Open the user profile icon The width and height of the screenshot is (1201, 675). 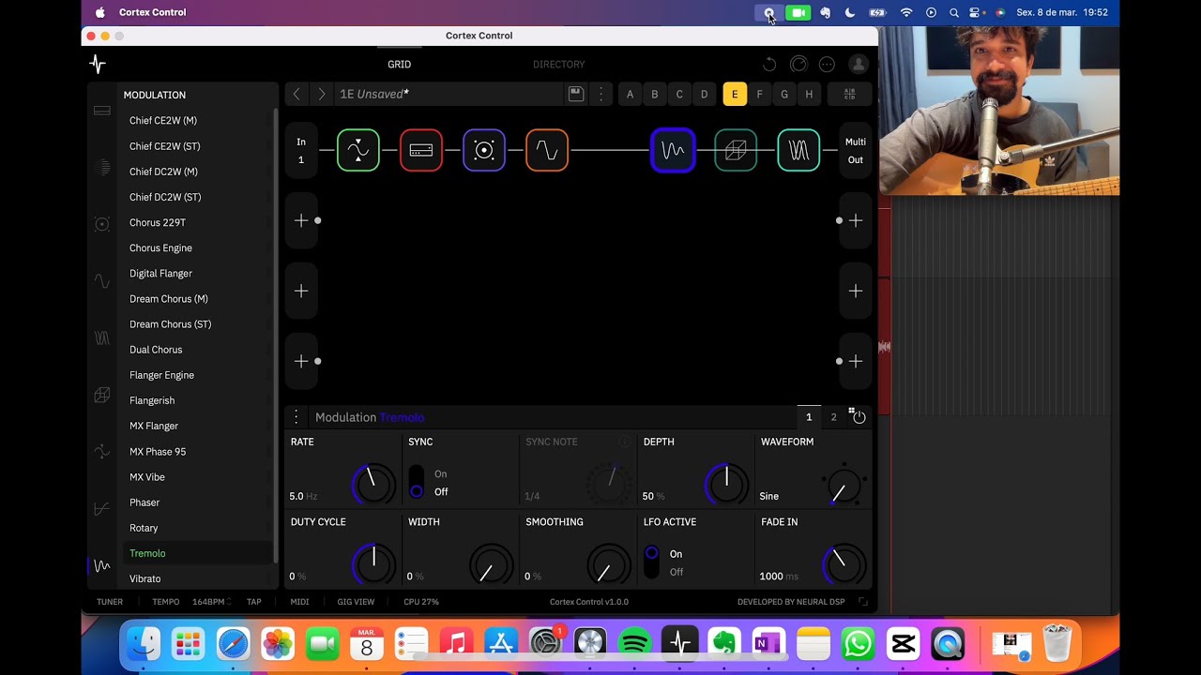pos(858,64)
